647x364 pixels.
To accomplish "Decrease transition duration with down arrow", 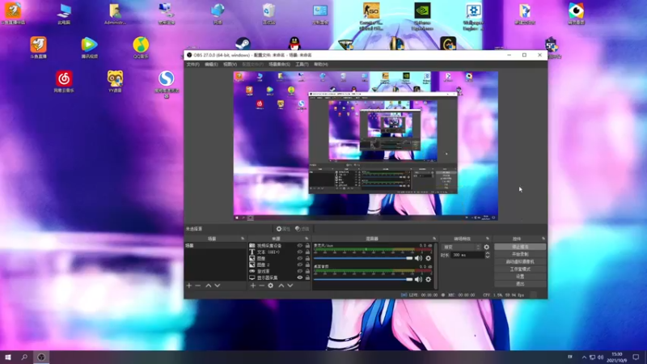I will click(x=488, y=257).
